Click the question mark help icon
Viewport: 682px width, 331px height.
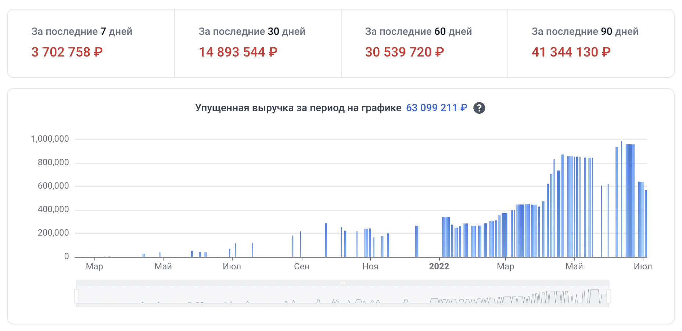(479, 108)
